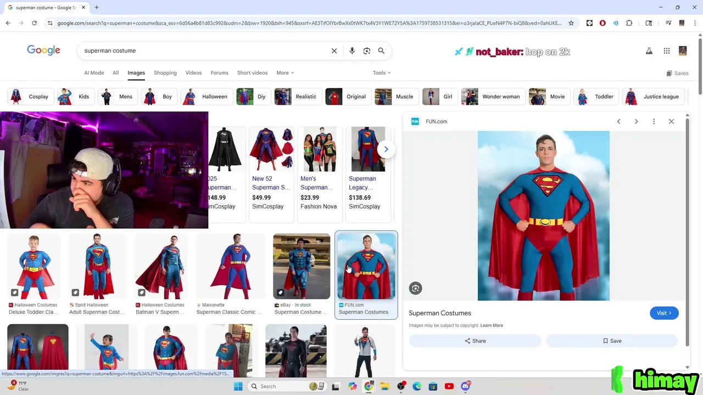Open the Extensions puzzle icon
Screen dimensions: 703x395
[629, 23]
